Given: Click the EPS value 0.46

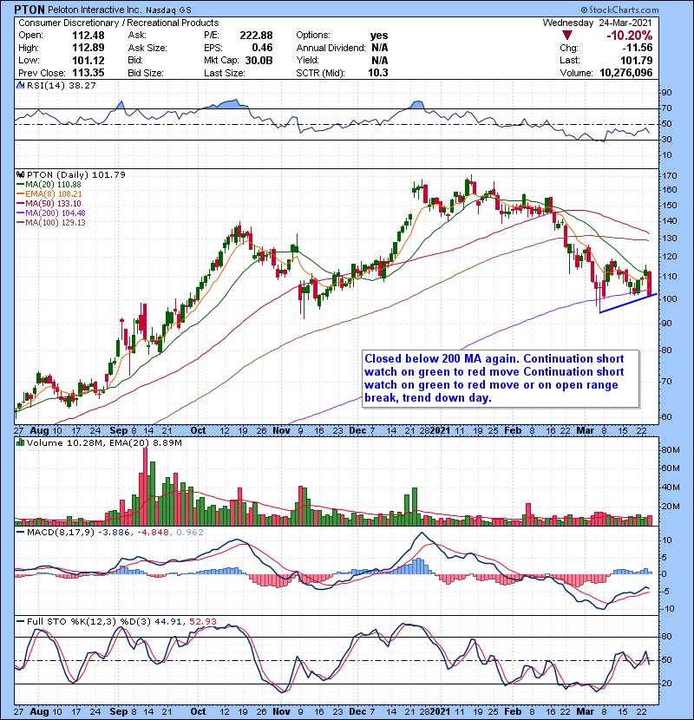Looking at the screenshot, I should click(x=262, y=48).
